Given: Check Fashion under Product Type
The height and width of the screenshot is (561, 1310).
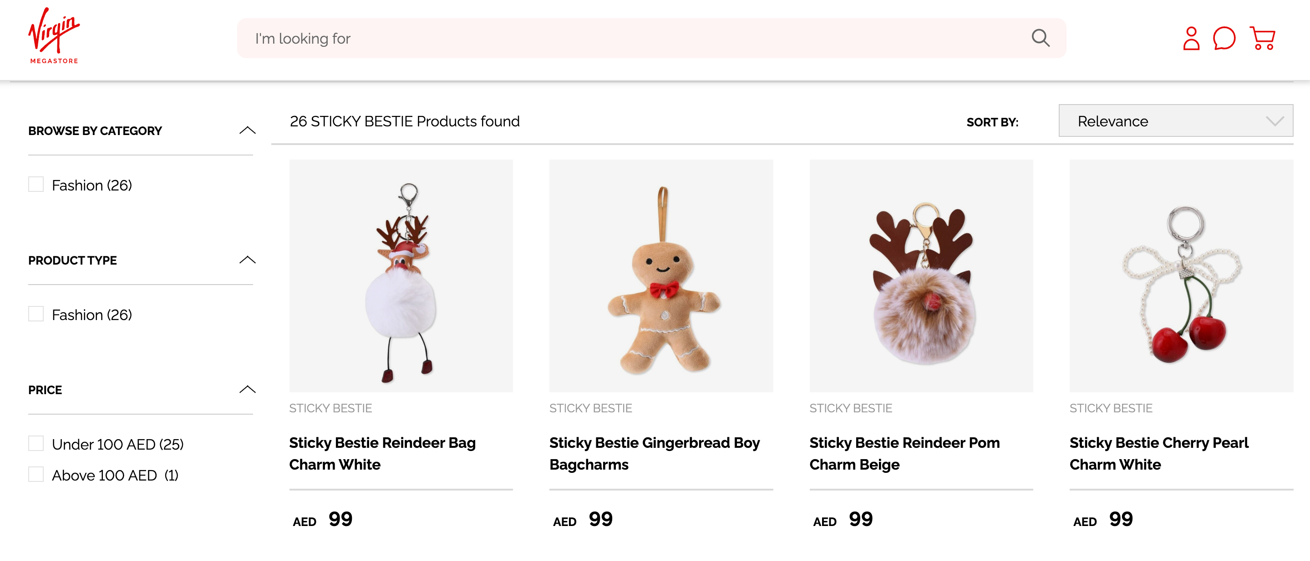Looking at the screenshot, I should tap(36, 314).
